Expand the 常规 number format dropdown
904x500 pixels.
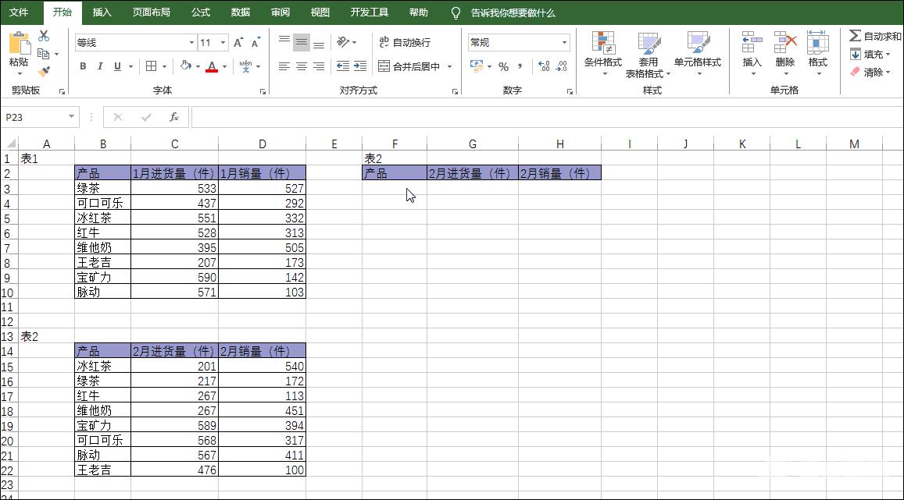(564, 42)
